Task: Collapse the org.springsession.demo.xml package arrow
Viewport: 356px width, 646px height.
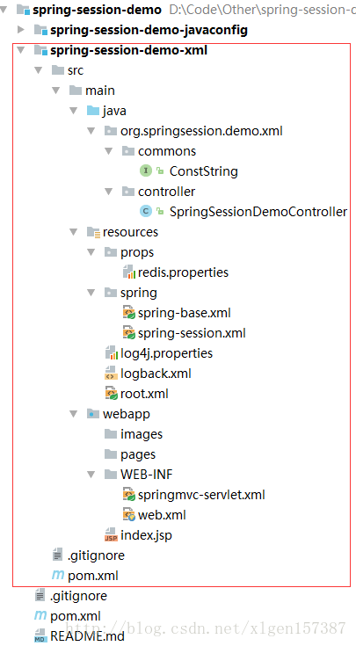Action: tap(91, 131)
